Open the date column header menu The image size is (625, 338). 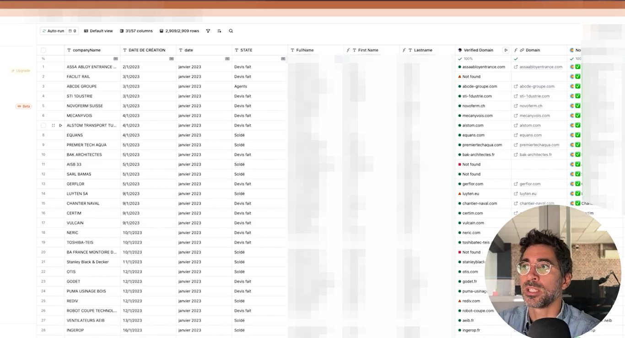point(204,50)
